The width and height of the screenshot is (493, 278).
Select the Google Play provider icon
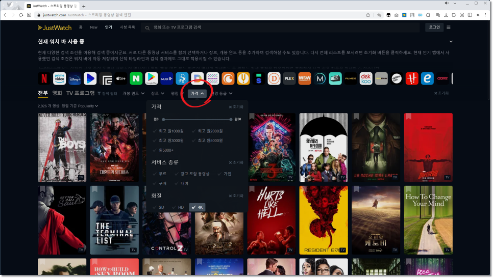pyautogui.click(x=151, y=78)
